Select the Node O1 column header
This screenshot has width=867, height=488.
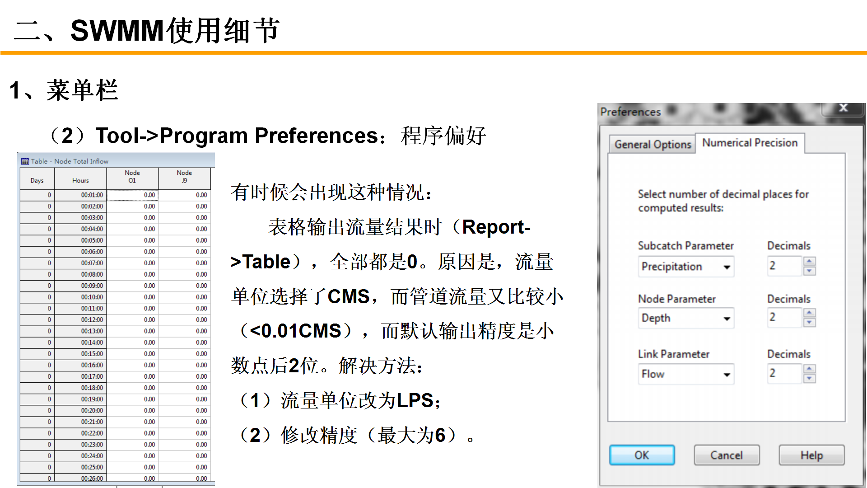click(x=132, y=177)
